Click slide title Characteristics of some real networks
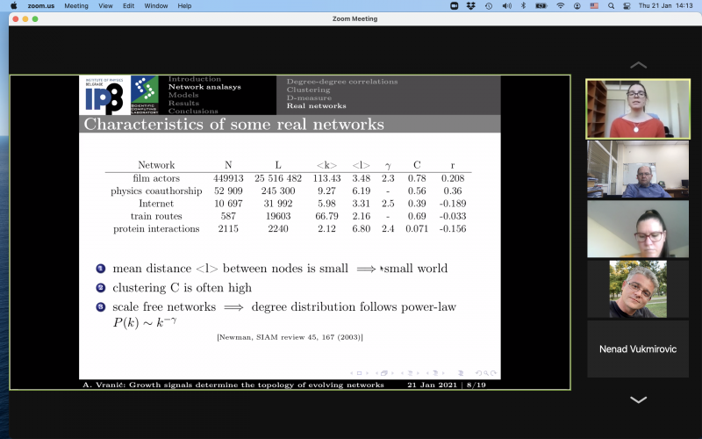702x439 pixels. [x=233, y=124]
